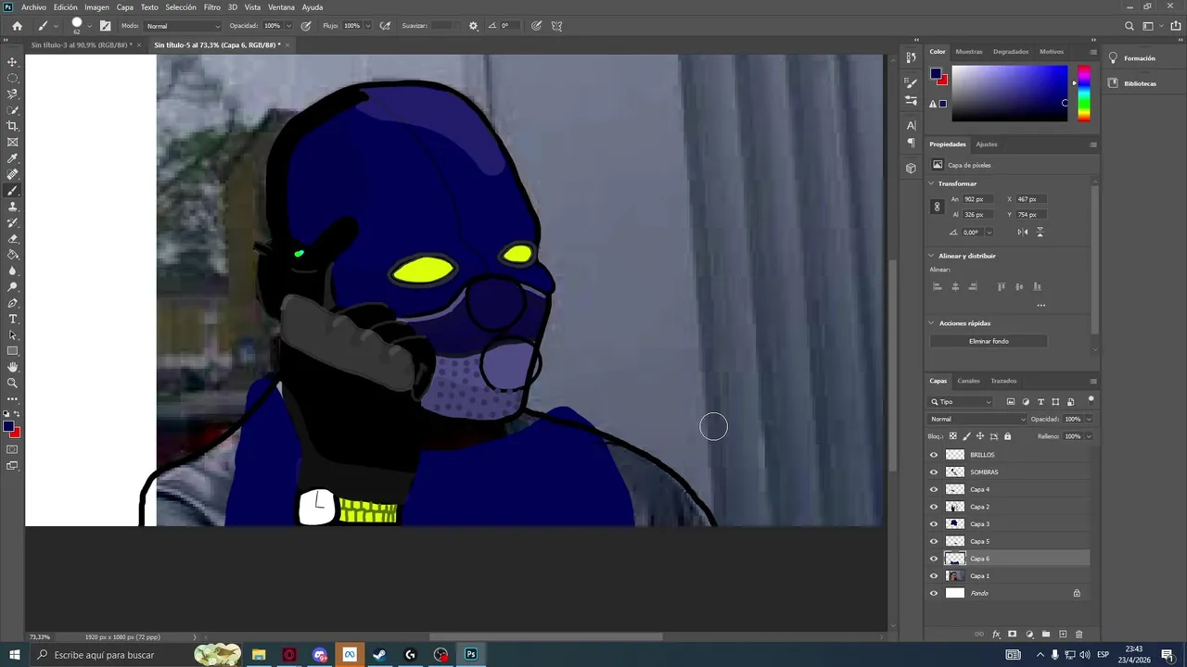
Task: Hide the BRILLOS layer
Action: click(934, 455)
